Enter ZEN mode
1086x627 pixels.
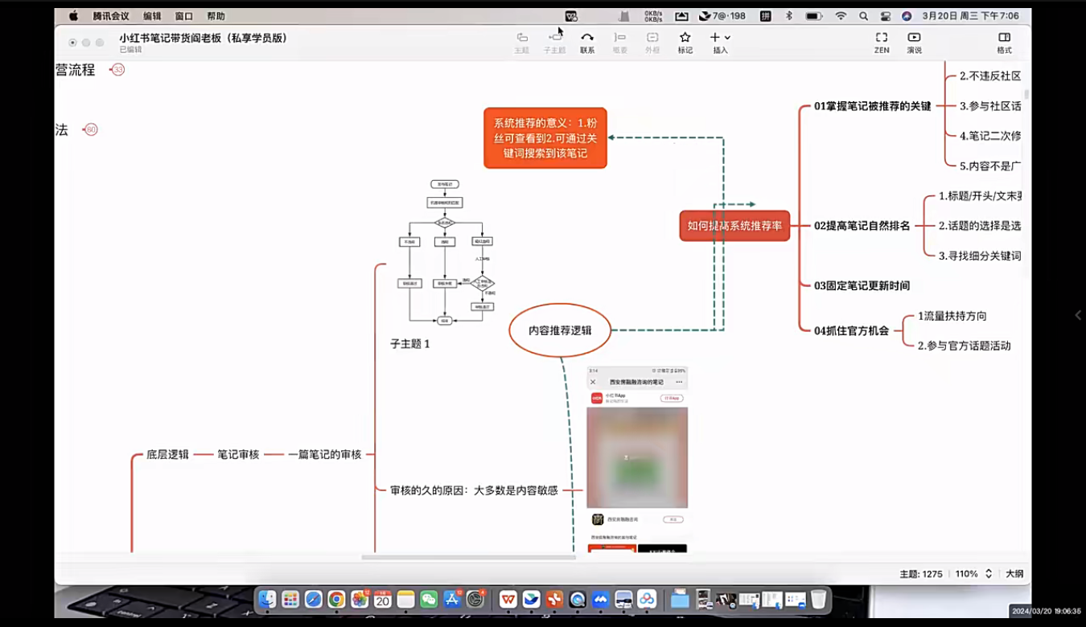click(880, 40)
